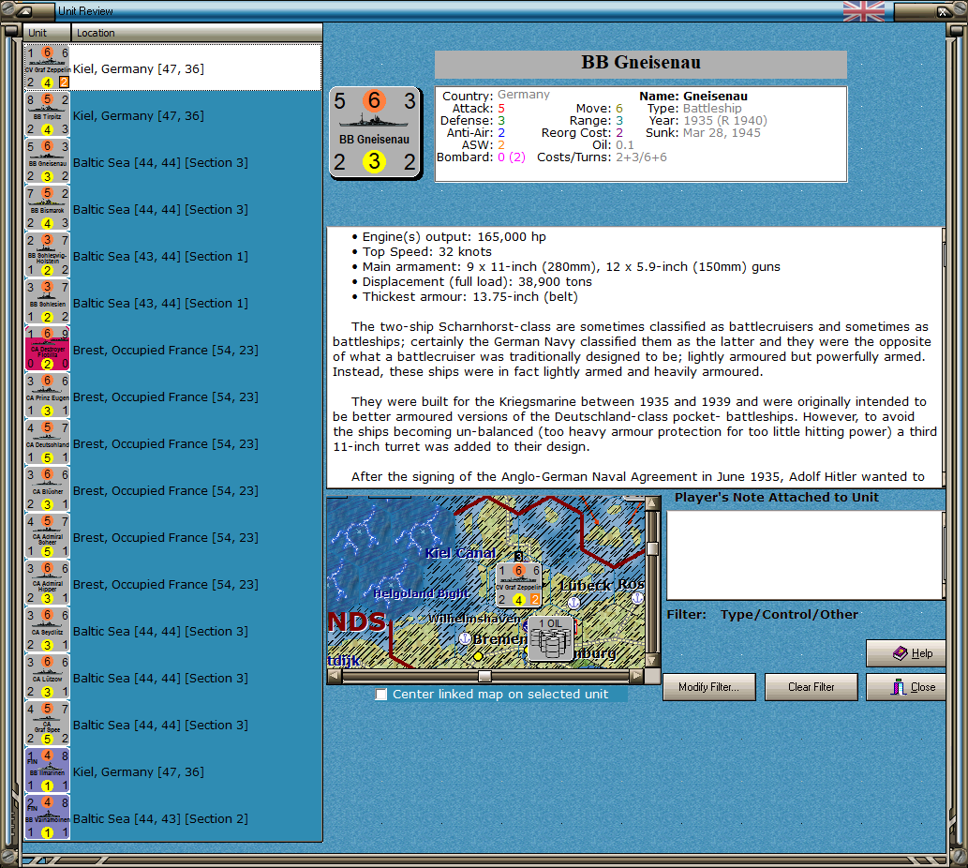
Task: Click the map's horizontal scrollbar left arrow
Action: coord(334,676)
